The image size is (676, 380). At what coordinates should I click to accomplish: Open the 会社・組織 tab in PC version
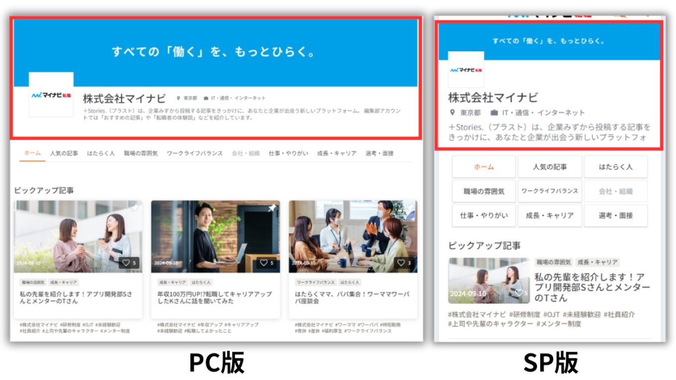click(x=246, y=153)
